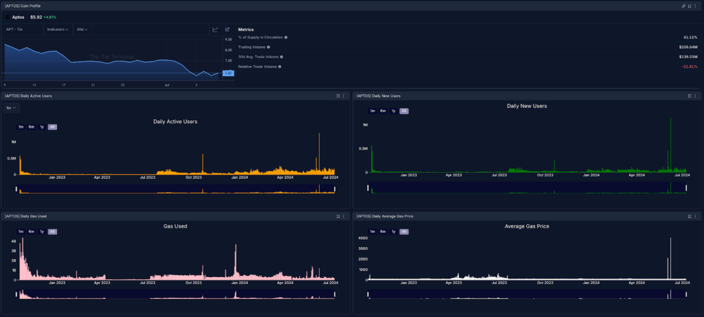Select All range on Average Gas Price chart

[x=404, y=232]
